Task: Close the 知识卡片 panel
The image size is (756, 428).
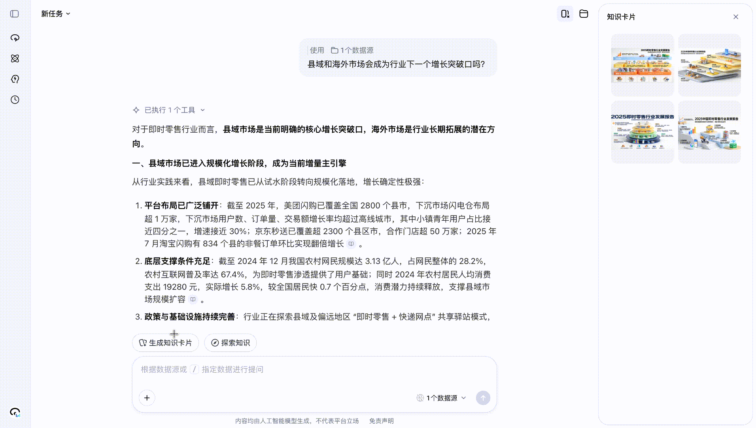Action: [x=735, y=17]
